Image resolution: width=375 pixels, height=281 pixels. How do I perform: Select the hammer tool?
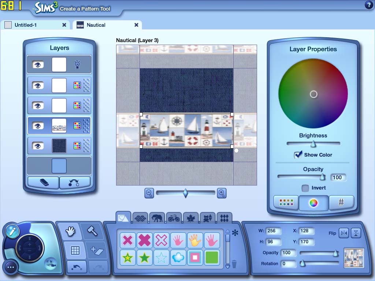point(92,231)
